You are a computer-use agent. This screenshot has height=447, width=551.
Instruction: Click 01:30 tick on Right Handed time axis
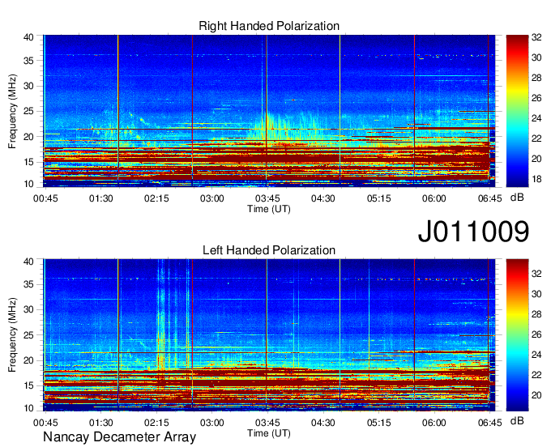[x=100, y=198]
